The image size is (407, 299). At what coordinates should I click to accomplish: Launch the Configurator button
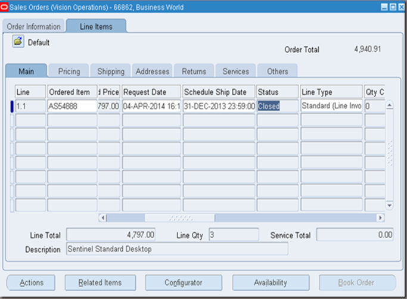point(184,282)
